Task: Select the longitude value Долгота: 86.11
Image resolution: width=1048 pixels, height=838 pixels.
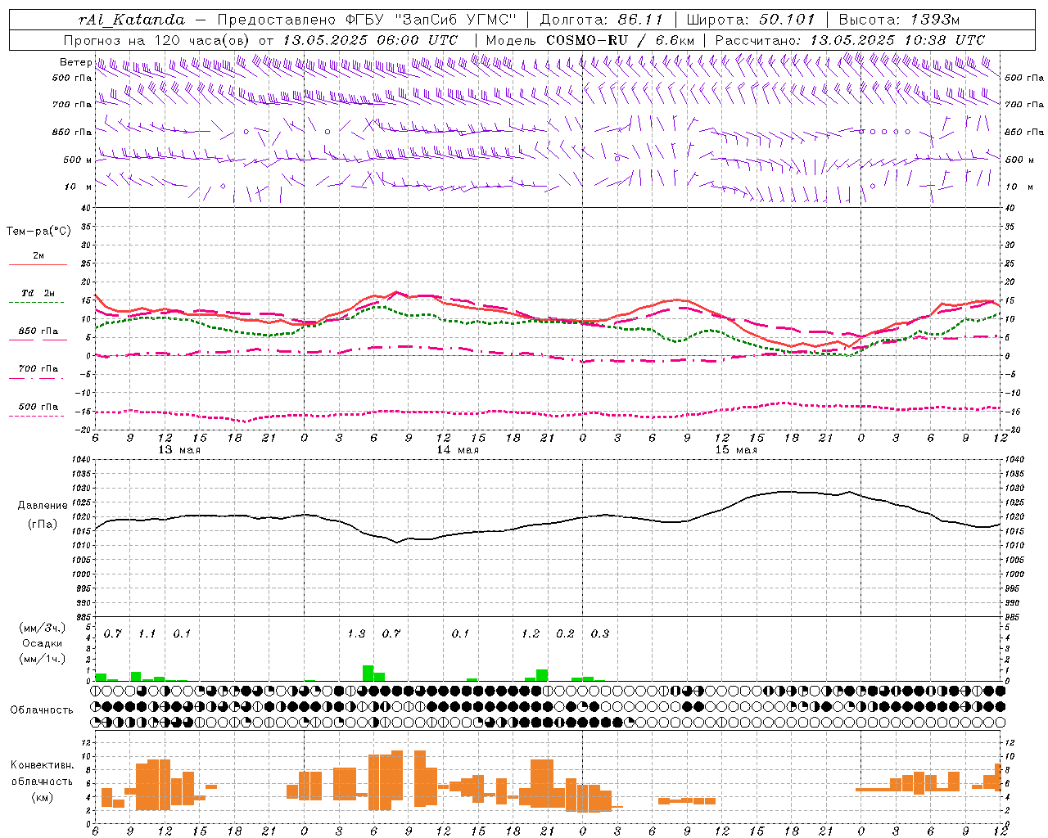Action: click(x=600, y=20)
